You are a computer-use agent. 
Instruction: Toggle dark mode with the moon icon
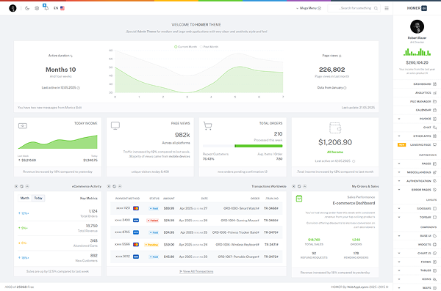point(27,8)
